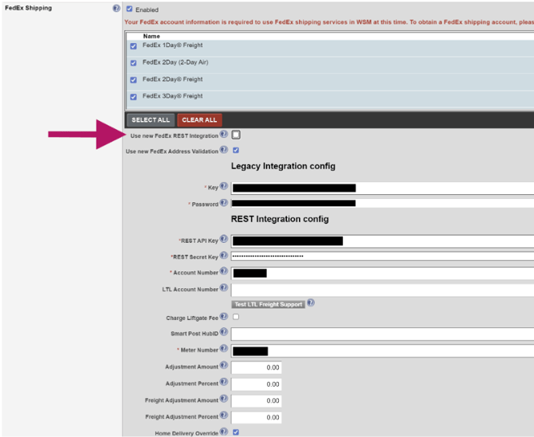
Task: Show help for Freight Adjustment Percent
Action: point(223,415)
